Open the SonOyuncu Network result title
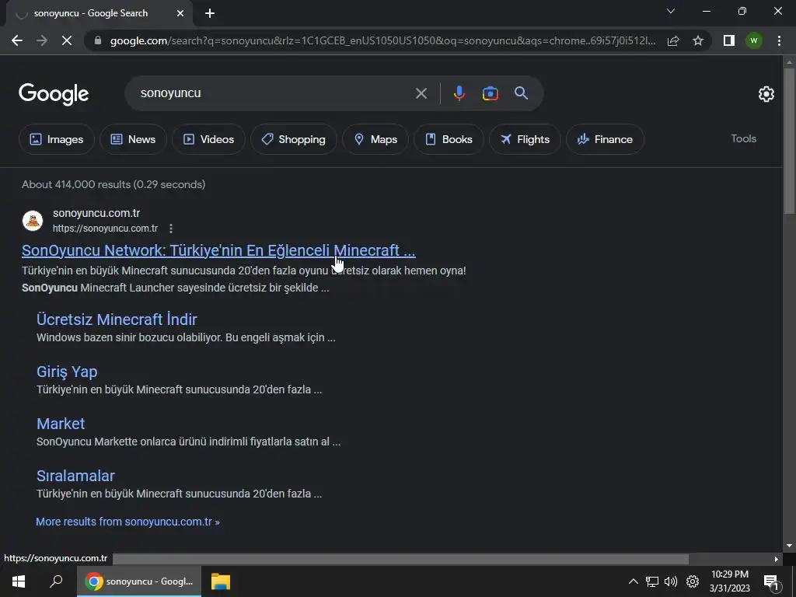 [218, 250]
